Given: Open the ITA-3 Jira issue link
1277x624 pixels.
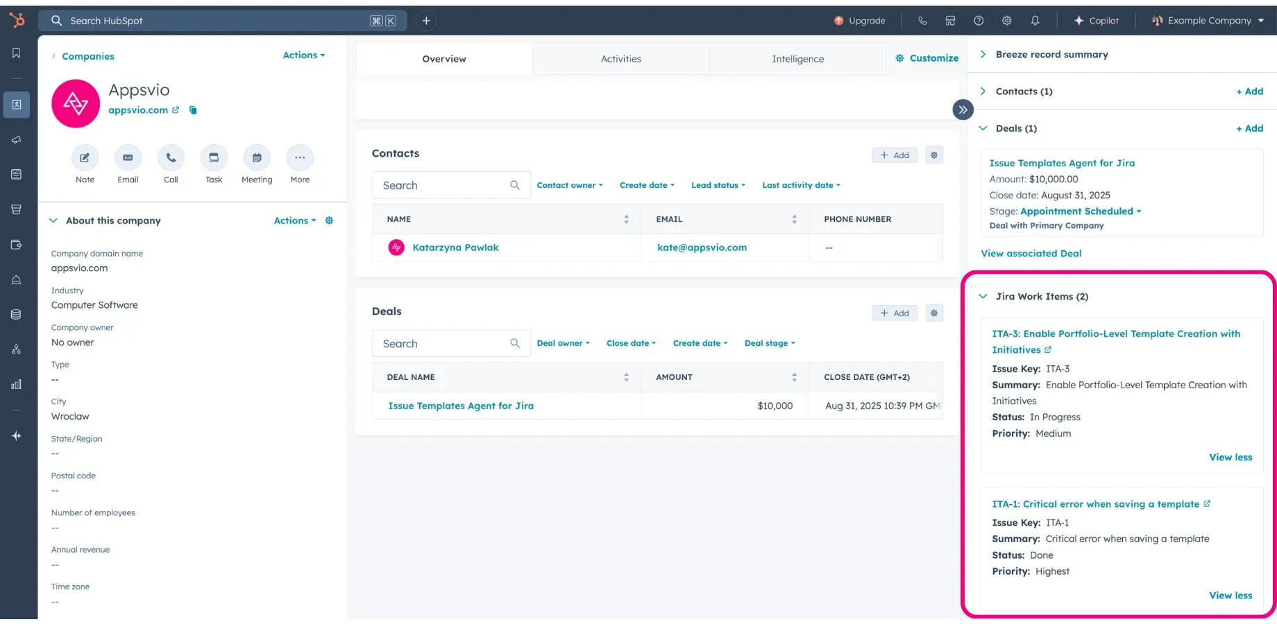Looking at the screenshot, I should tap(1116, 342).
